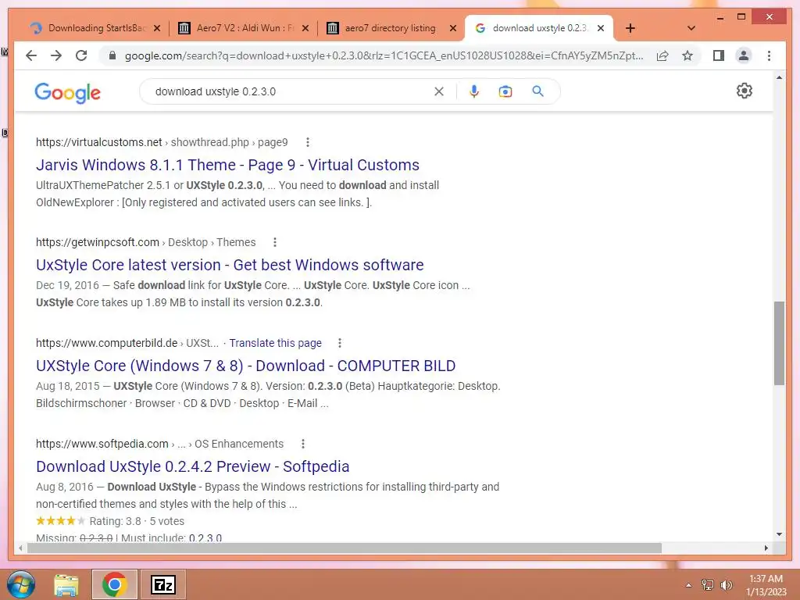Open options for softpedia.com result
This screenshot has height=600, width=800.
(303, 444)
